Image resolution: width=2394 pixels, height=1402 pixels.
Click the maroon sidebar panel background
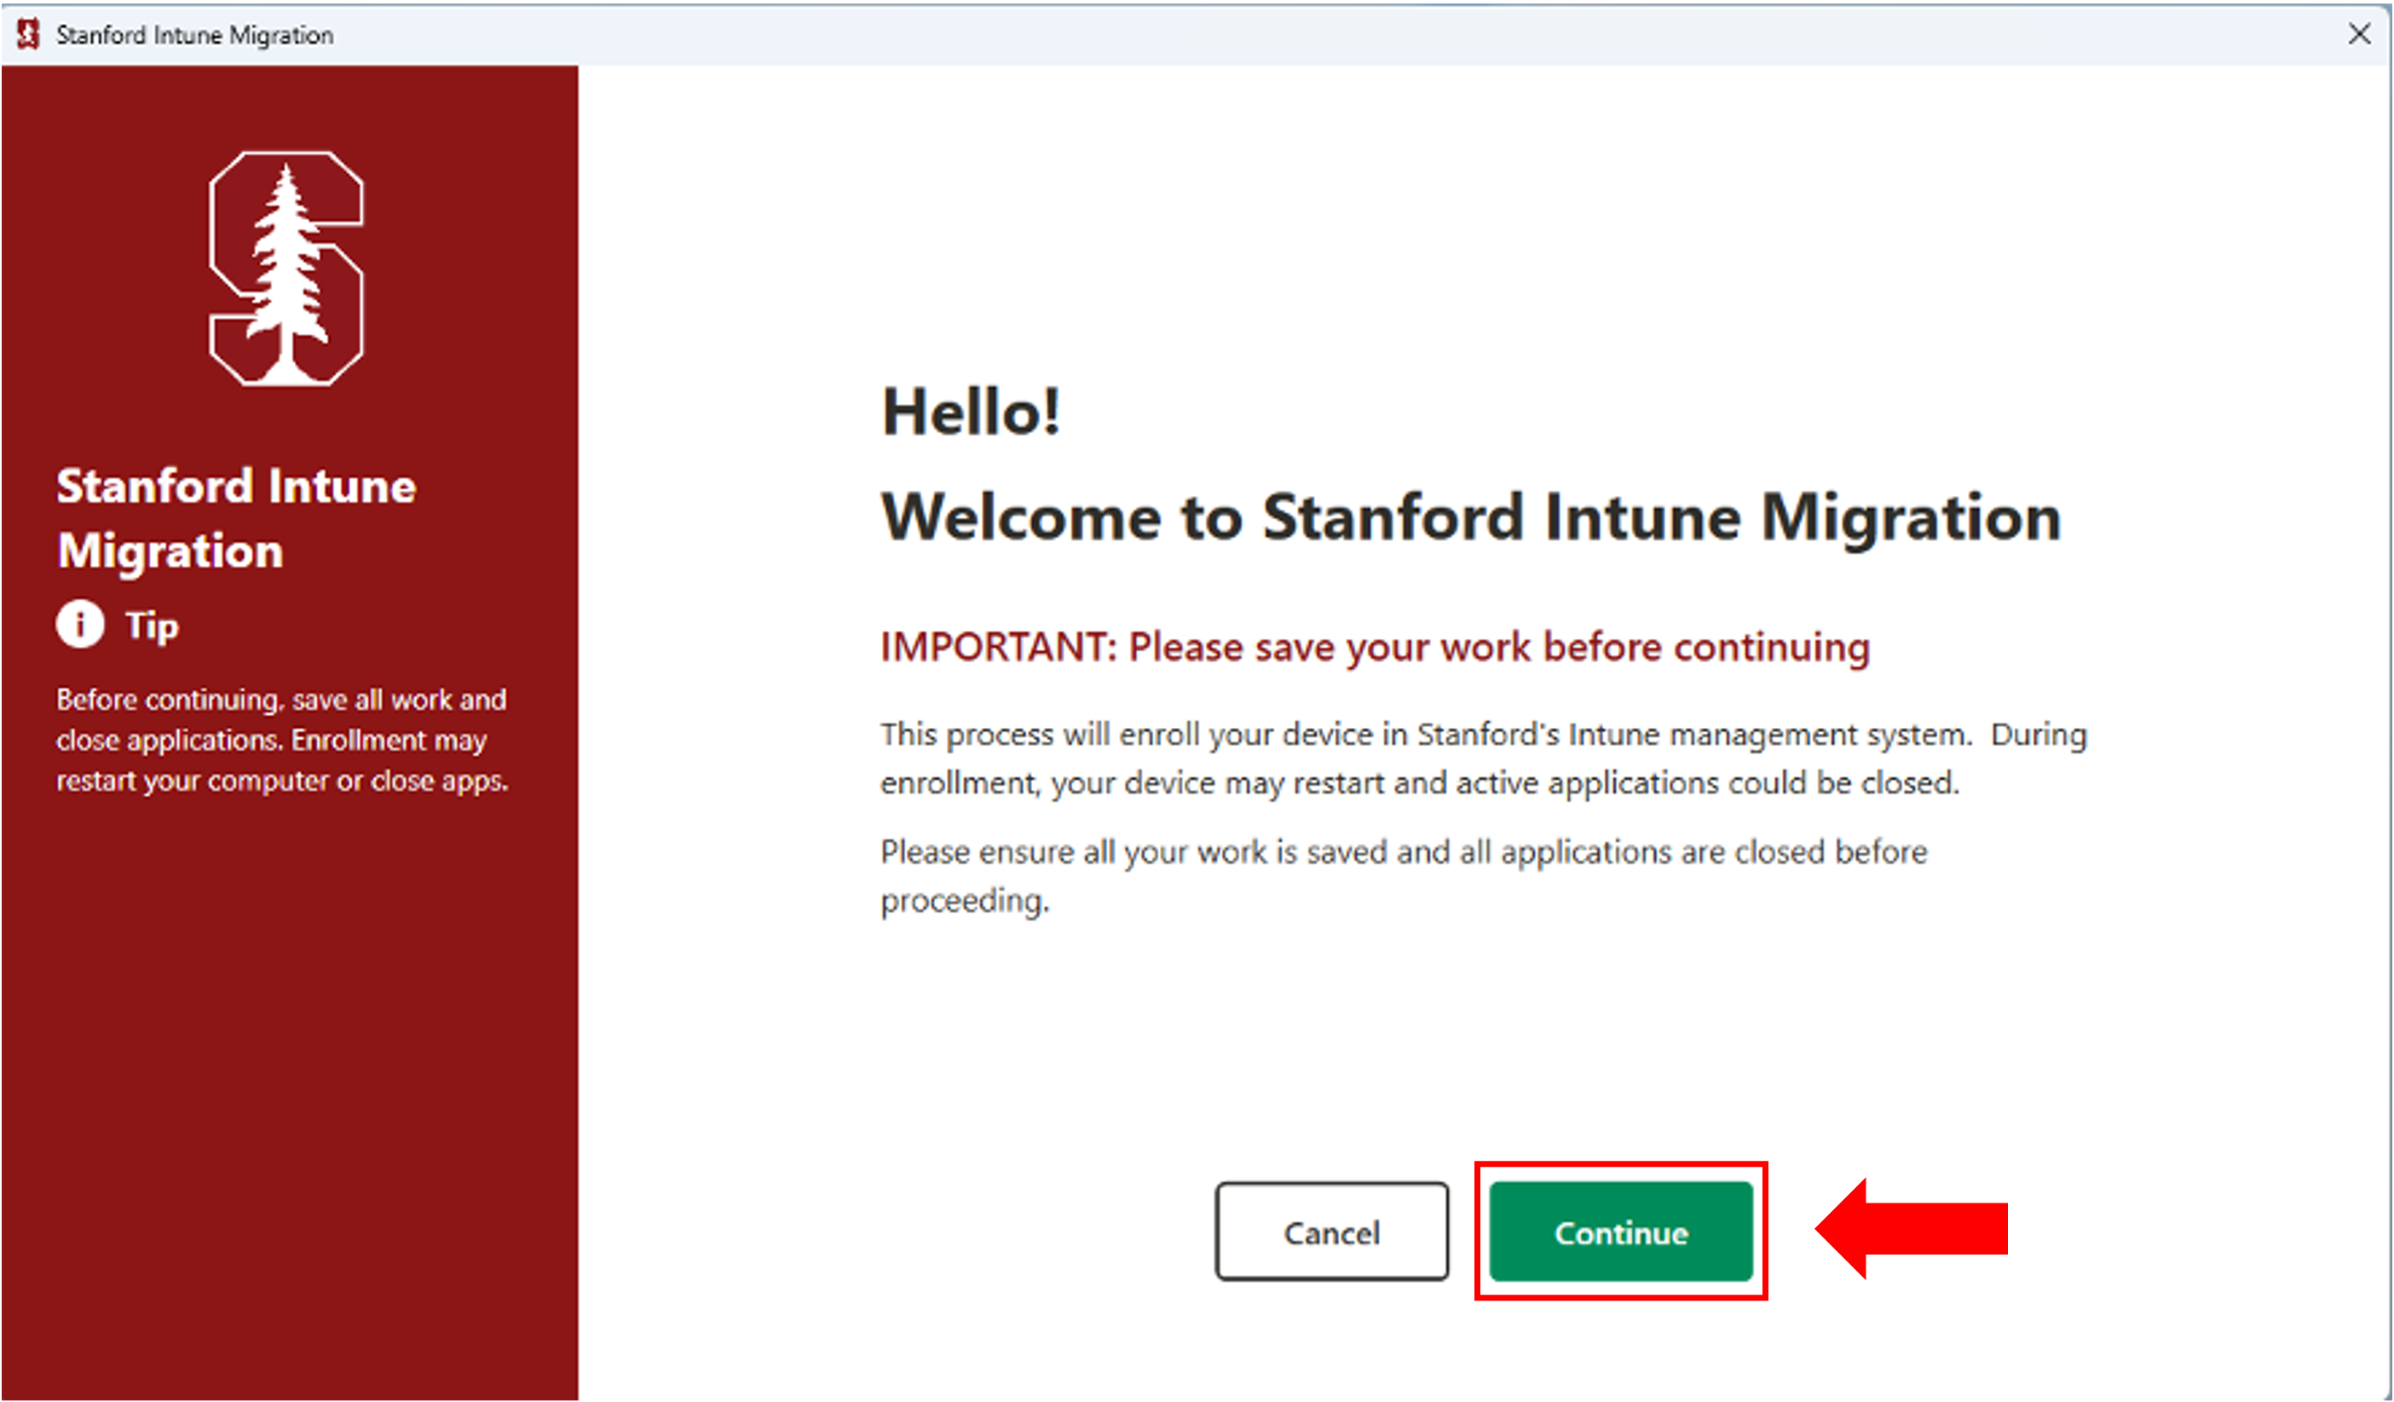[x=285, y=1045]
